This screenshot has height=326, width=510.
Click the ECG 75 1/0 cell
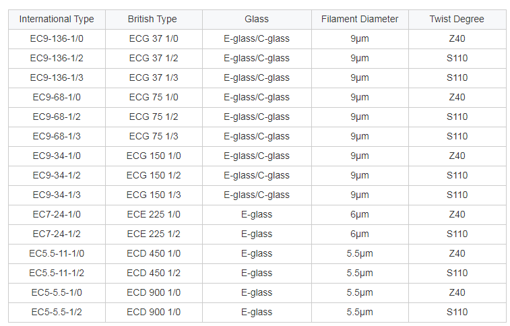tap(154, 97)
